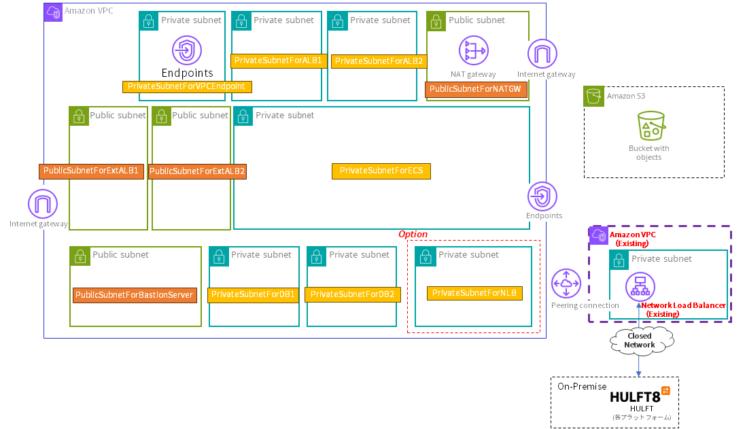
Task: Click the Amazon VPC title text at top left
Action: click(x=89, y=10)
